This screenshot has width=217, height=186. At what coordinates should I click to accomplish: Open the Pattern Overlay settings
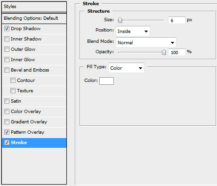[27, 132]
